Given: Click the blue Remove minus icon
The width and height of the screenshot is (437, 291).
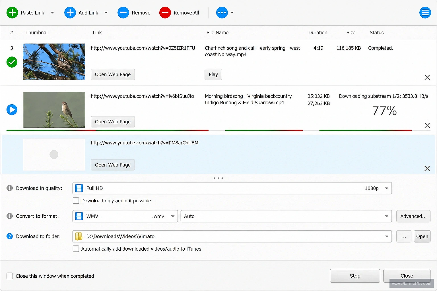Looking at the screenshot, I should 123,13.
